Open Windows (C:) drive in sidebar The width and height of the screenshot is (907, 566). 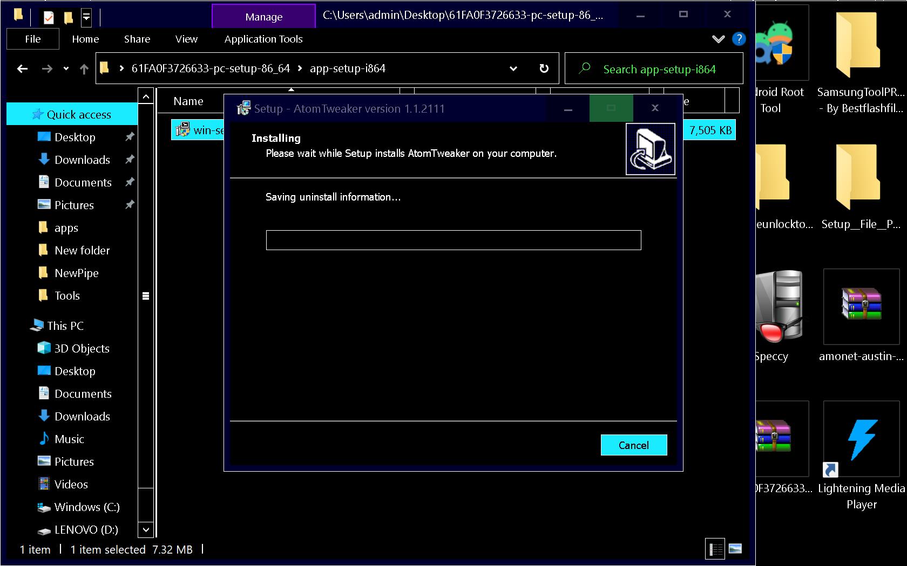point(86,507)
